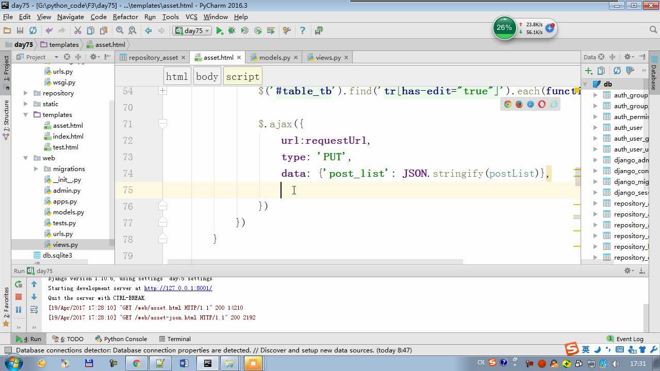Screen dimensions: 660x371
Task: Open the Python Console tool window
Action: click(121, 339)
